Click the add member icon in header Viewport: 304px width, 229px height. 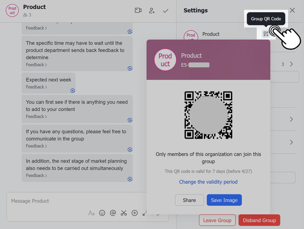click(152, 10)
